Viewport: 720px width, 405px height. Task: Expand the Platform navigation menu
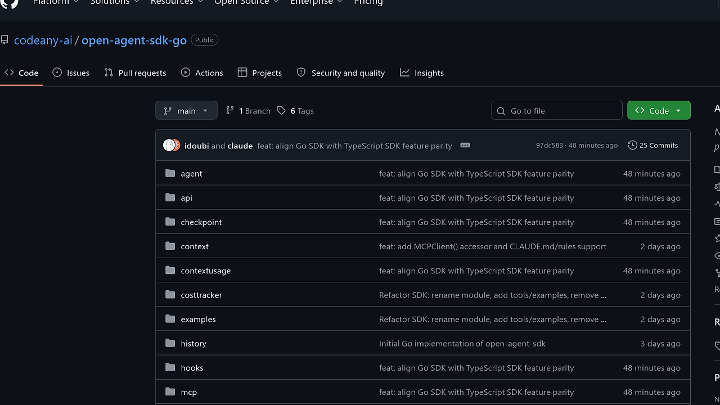tap(55, 2)
